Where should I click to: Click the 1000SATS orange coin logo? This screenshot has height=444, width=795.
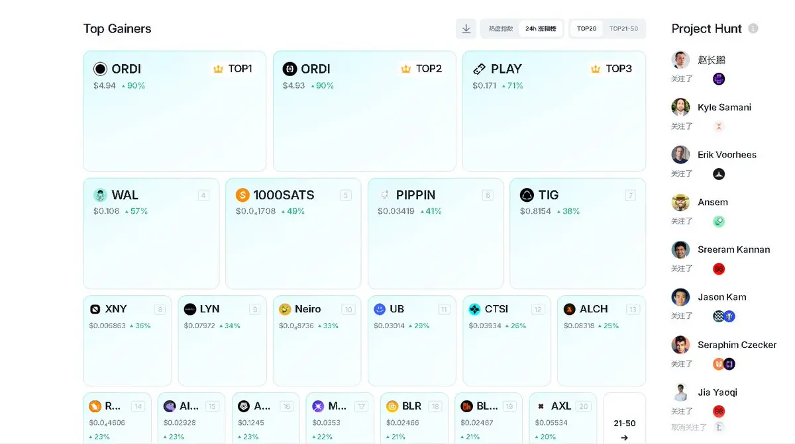pos(242,195)
